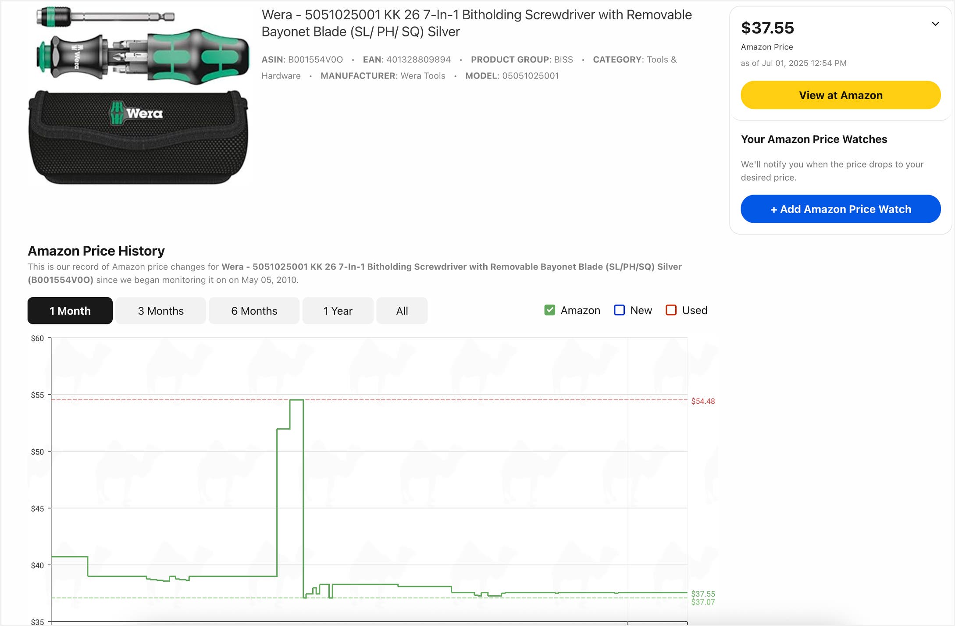Click Add Amazon Price Watch button
The image size is (955, 626).
[840, 209]
